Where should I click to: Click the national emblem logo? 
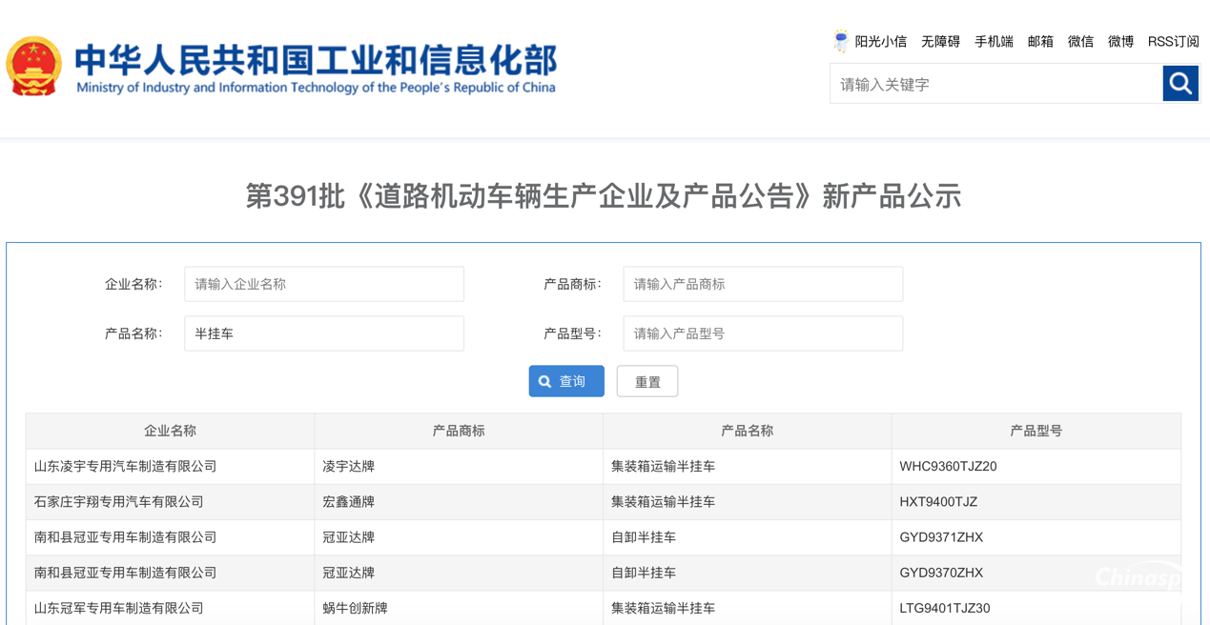[x=34, y=67]
